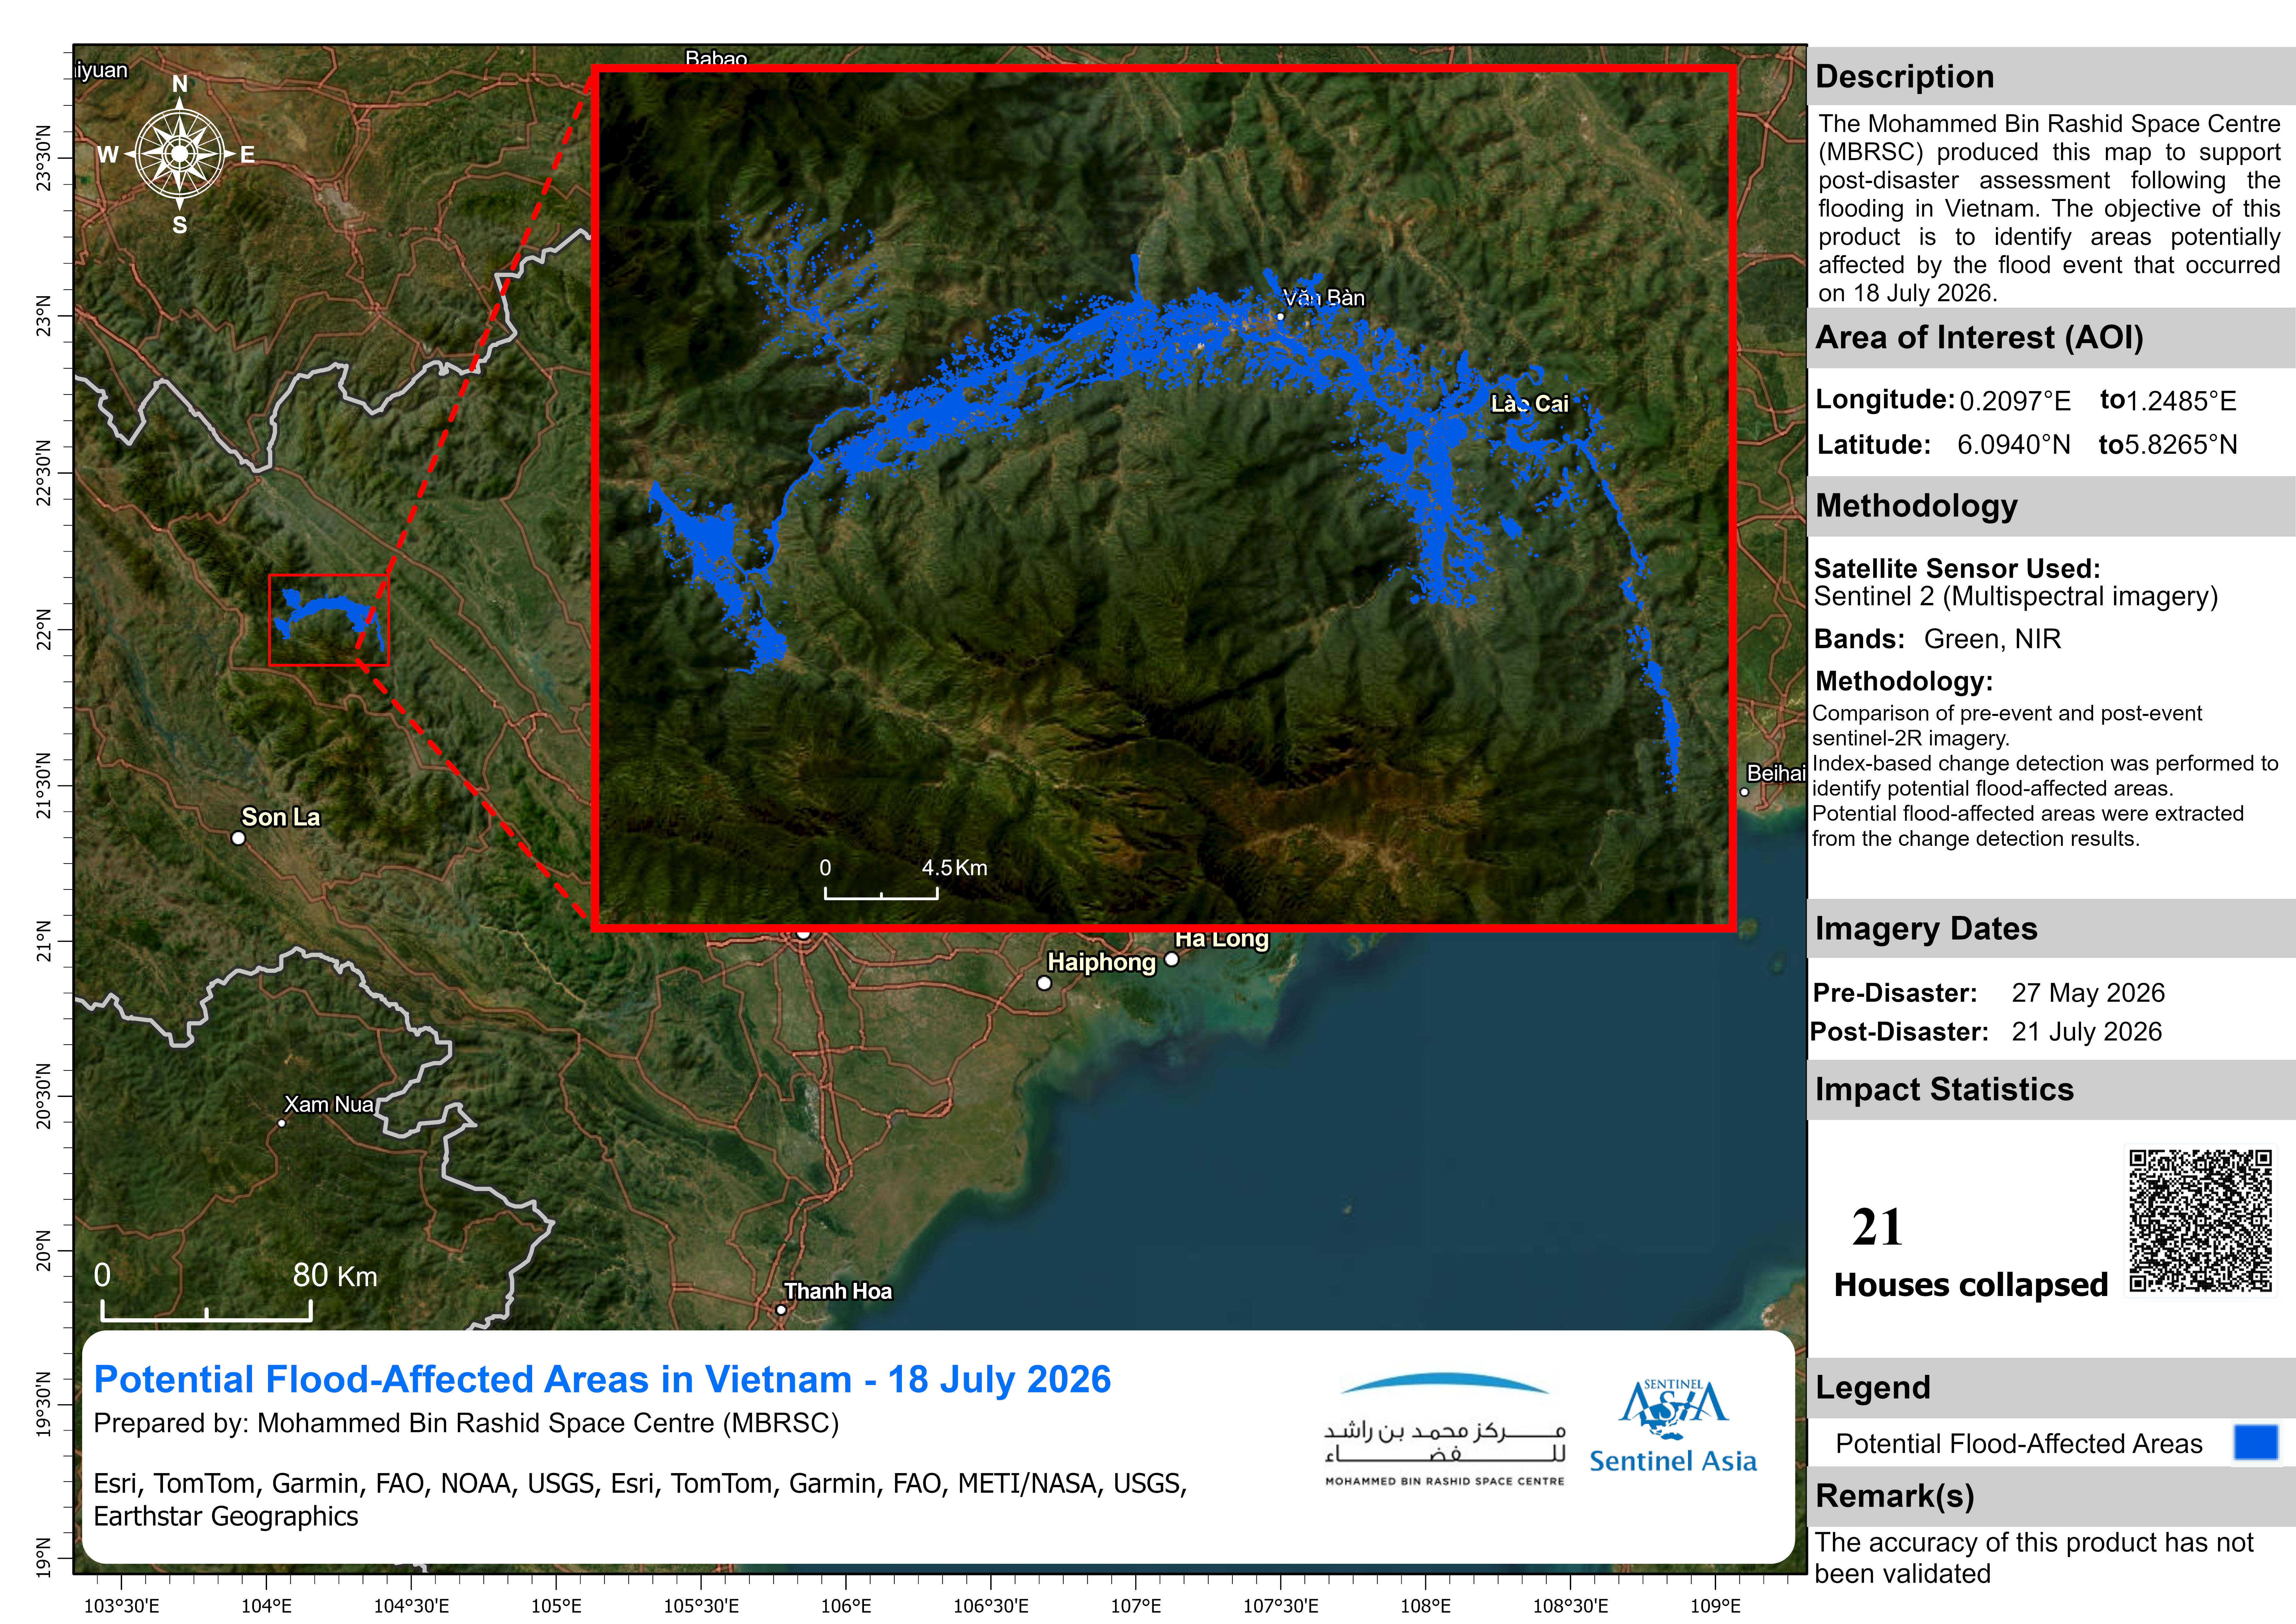Viewport: 2296px width, 1624px height.
Task: Click the post-disaster date "21 July 2026"
Action: click(2087, 1031)
